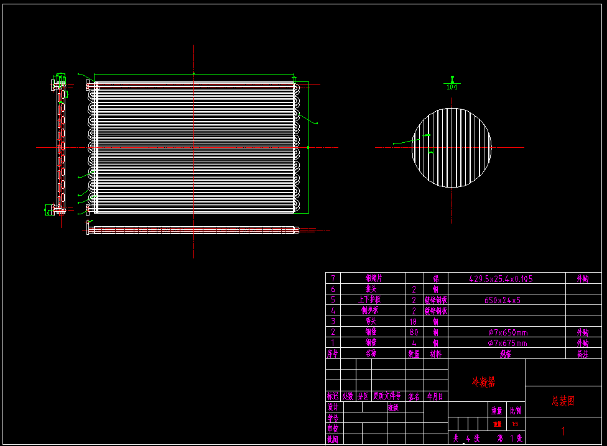Viewport: 607px width, 446px height.
Task: Select the 铝翅片 name cell in row 7
Action: pos(374,278)
